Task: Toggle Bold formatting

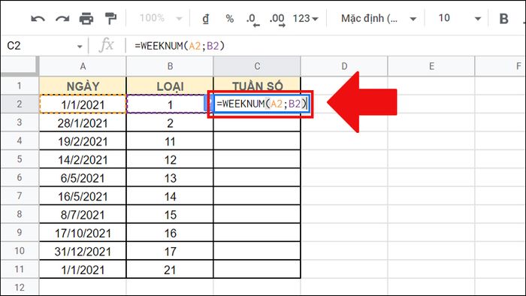Action: click(504, 19)
